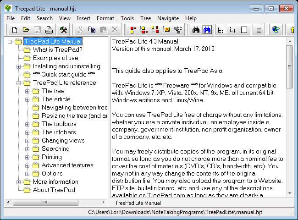Click the article scrollbar down arrow
Viewport: 298px width, 220px height.
pos(290,193)
